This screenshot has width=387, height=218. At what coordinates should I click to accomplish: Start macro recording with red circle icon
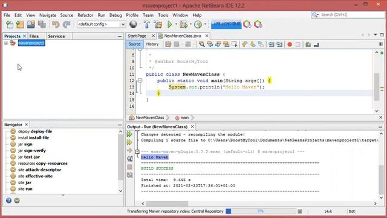[290, 44]
